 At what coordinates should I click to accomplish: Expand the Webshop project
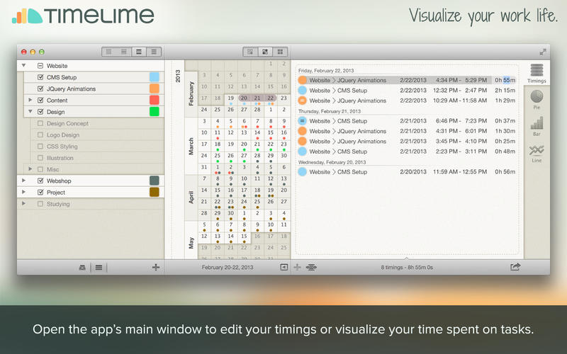click(23, 181)
